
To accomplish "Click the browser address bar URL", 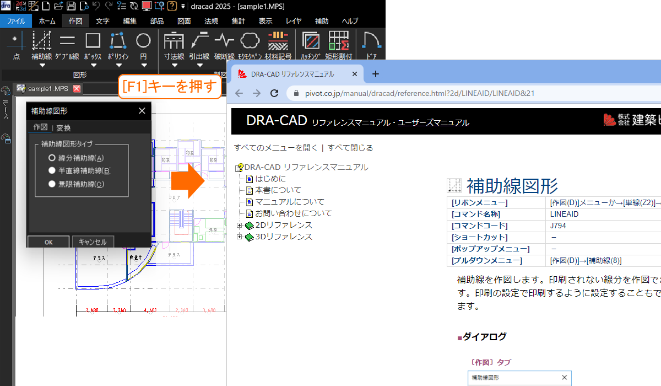I will [419, 93].
